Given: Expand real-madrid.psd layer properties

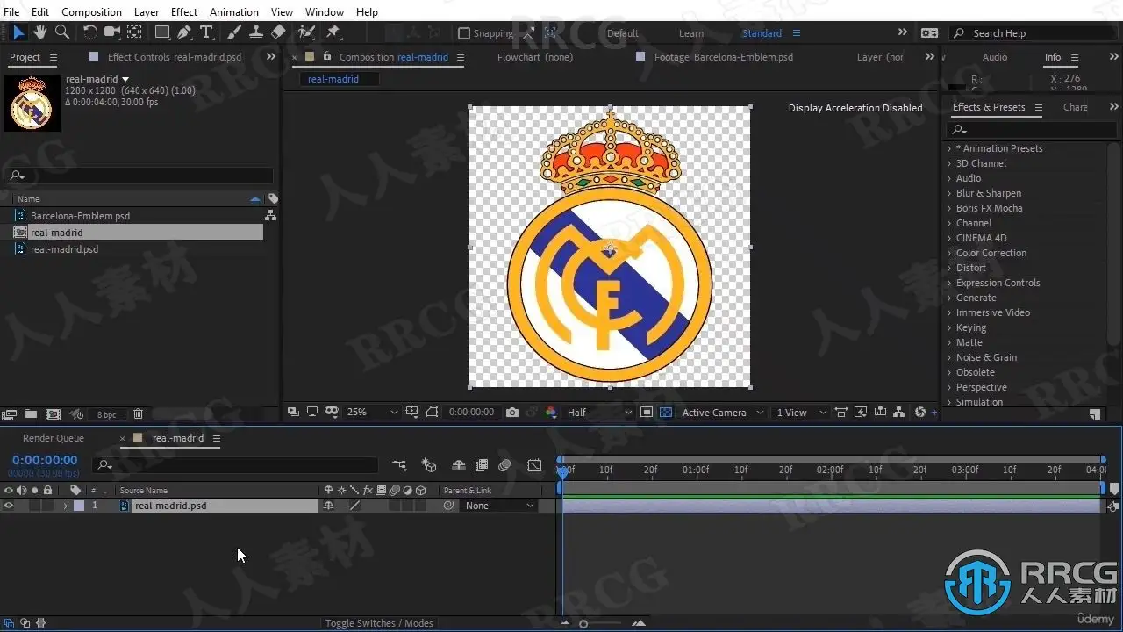Looking at the screenshot, I should click(65, 506).
